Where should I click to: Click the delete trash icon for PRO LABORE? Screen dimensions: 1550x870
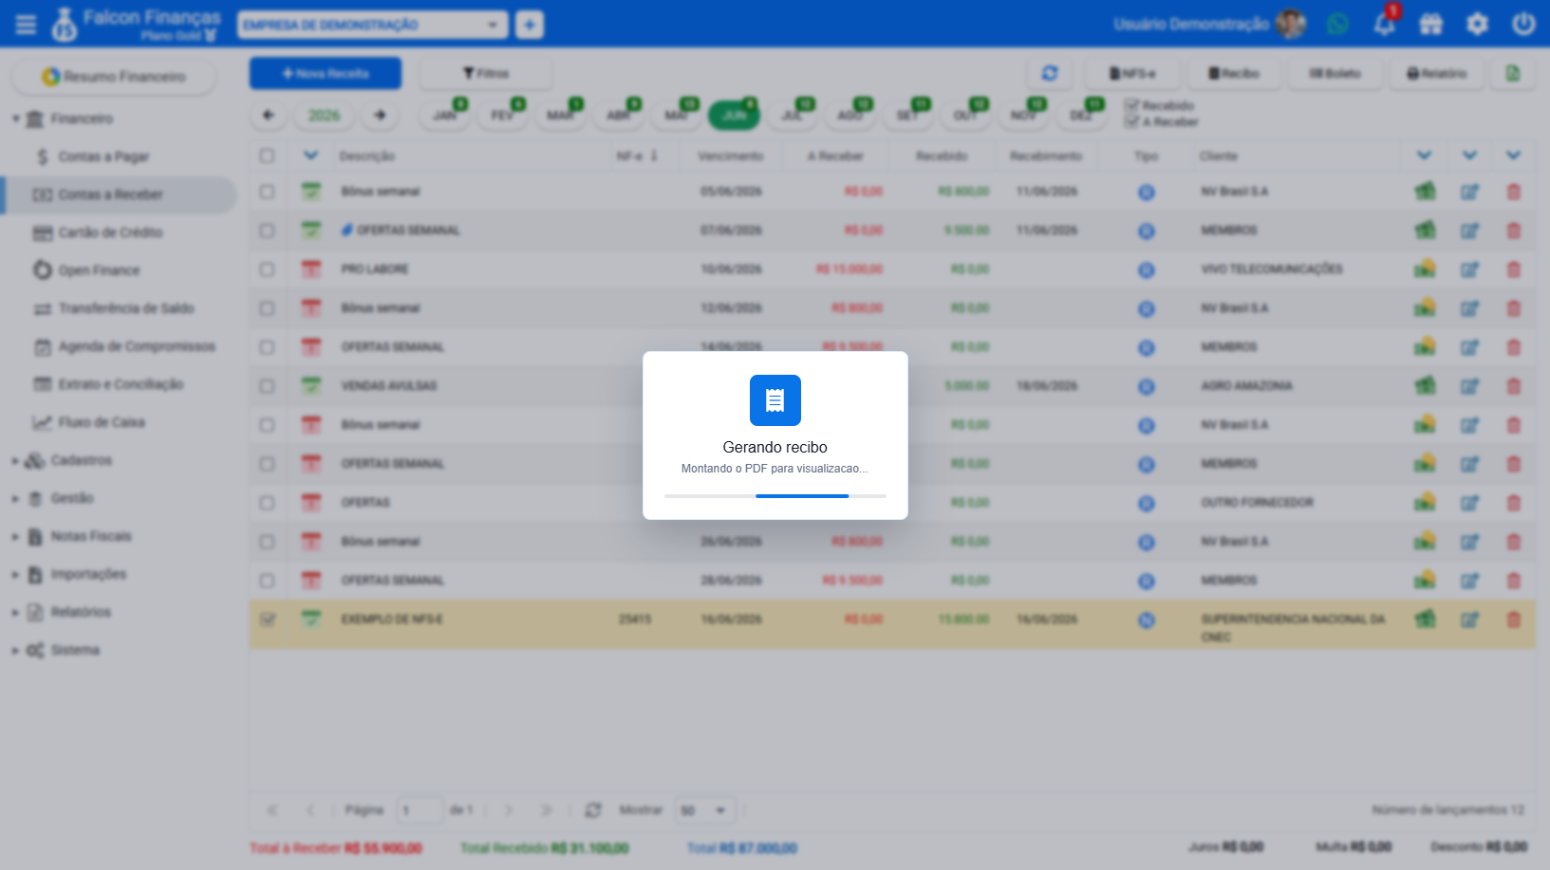[x=1513, y=269]
